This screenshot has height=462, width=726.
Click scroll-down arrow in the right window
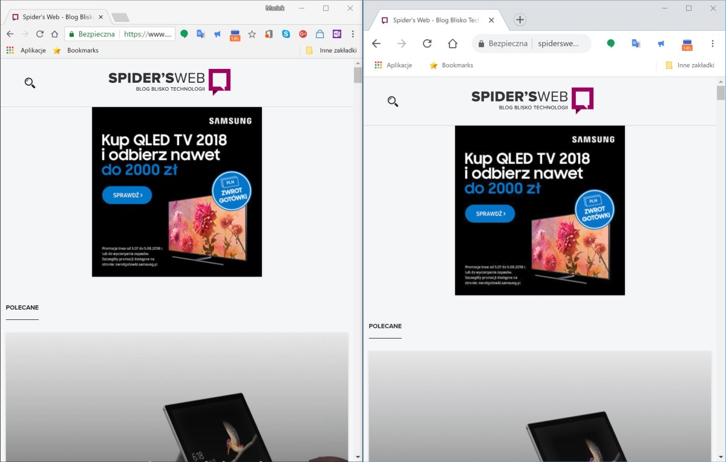pos(721,457)
